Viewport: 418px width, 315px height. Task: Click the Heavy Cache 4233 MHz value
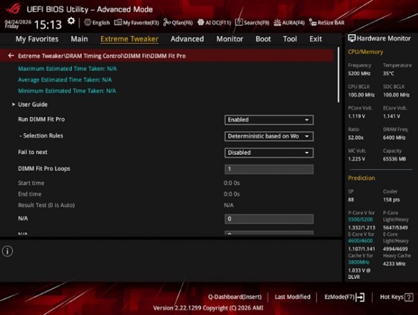point(394,264)
